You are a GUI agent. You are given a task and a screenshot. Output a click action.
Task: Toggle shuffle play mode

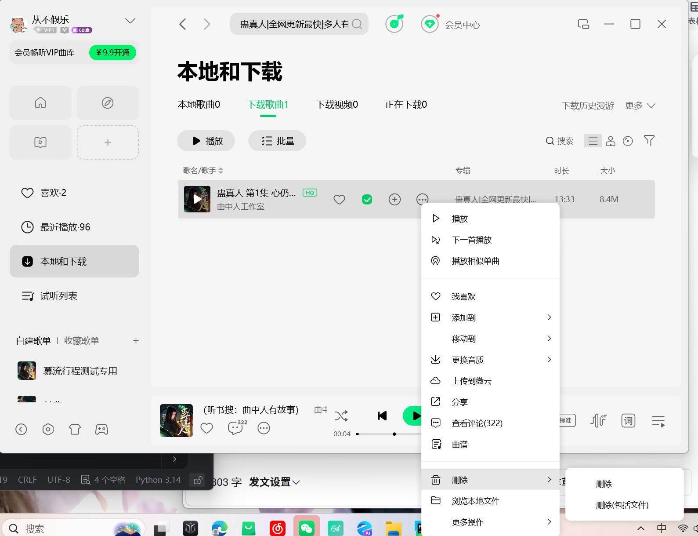[341, 416]
